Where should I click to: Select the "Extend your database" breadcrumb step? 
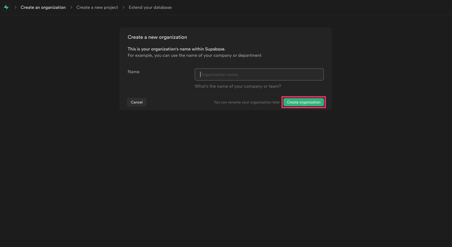tap(150, 7)
